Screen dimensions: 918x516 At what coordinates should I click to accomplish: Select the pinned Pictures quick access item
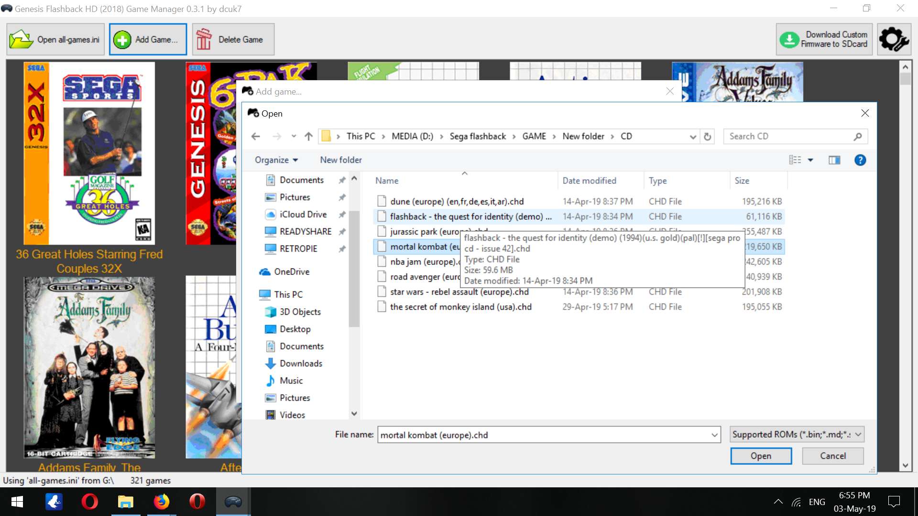click(295, 197)
